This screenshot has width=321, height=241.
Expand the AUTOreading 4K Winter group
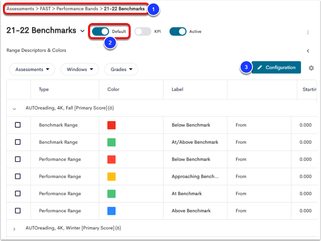coord(14,229)
